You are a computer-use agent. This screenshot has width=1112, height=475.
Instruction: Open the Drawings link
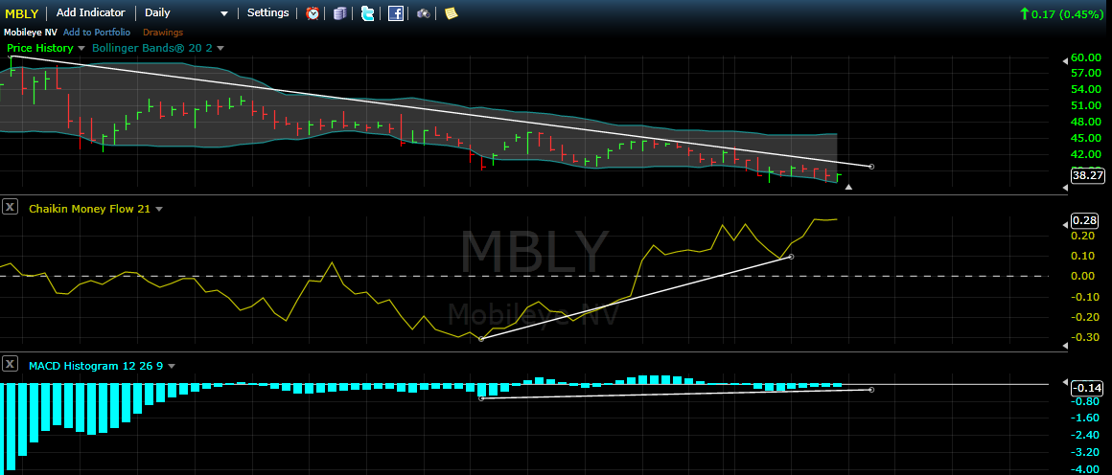click(163, 32)
